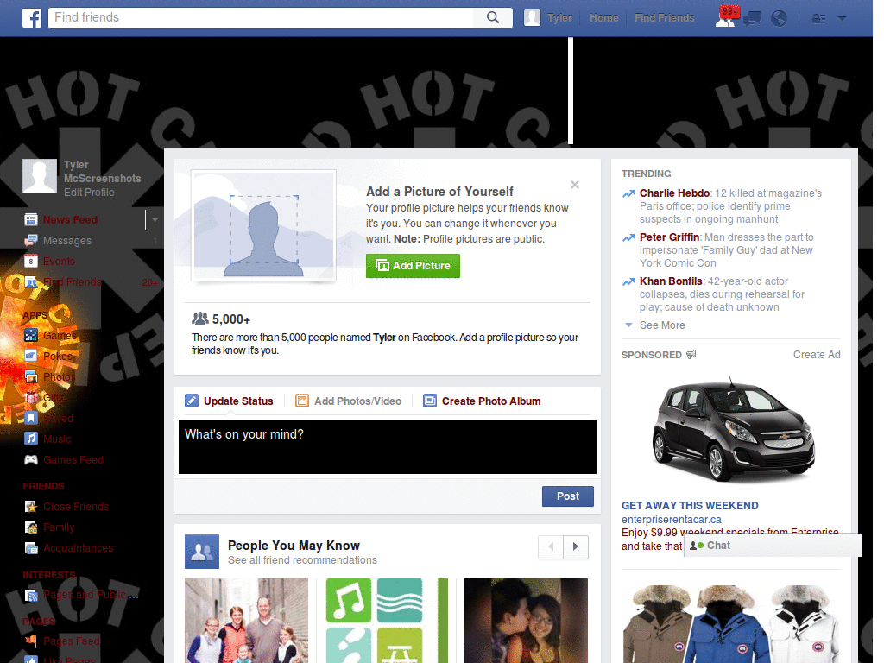Select the Update Status tab
This screenshot has width=884, height=663.
click(230, 401)
